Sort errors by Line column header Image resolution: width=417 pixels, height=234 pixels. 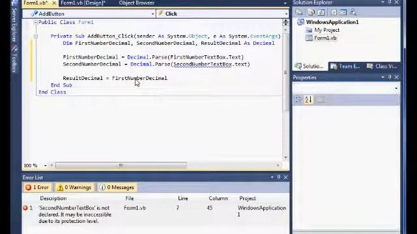183,198
